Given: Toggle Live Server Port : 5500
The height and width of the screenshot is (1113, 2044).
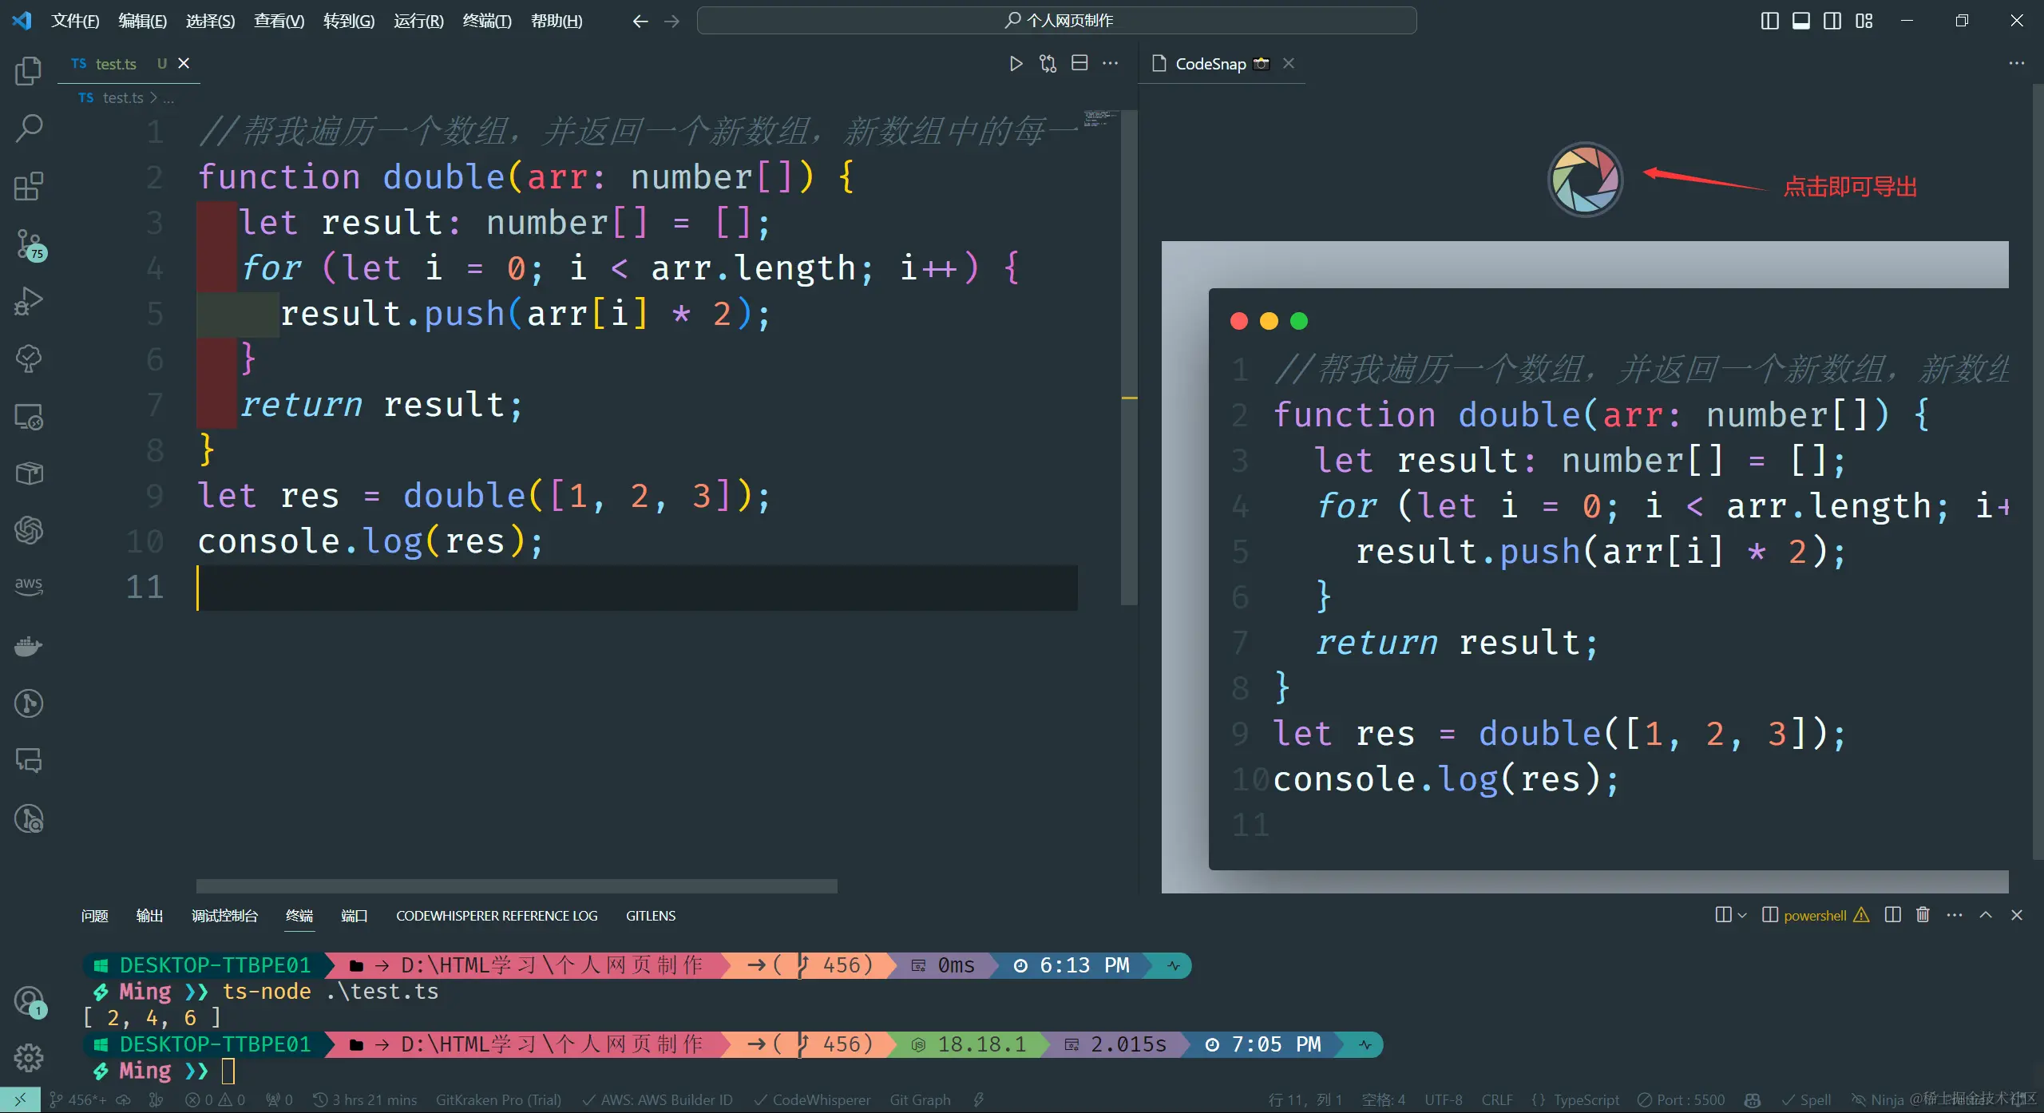Looking at the screenshot, I should coord(1682,1099).
